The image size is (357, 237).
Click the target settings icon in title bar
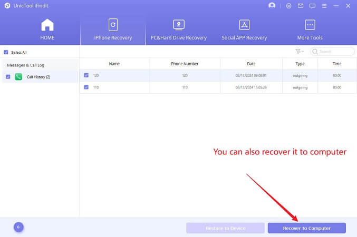[288, 6]
